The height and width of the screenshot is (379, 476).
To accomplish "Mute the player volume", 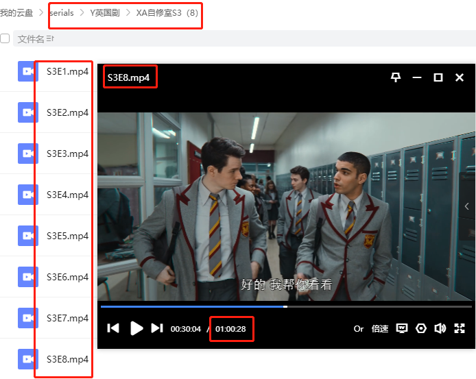I will [x=440, y=328].
